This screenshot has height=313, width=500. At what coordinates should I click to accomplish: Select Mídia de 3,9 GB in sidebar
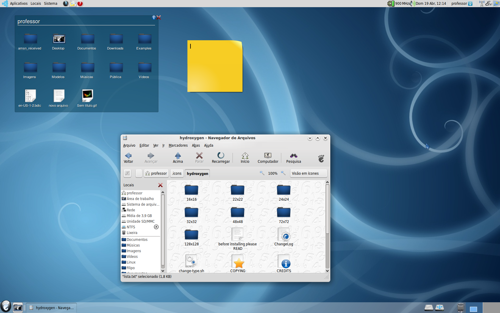[x=140, y=216]
